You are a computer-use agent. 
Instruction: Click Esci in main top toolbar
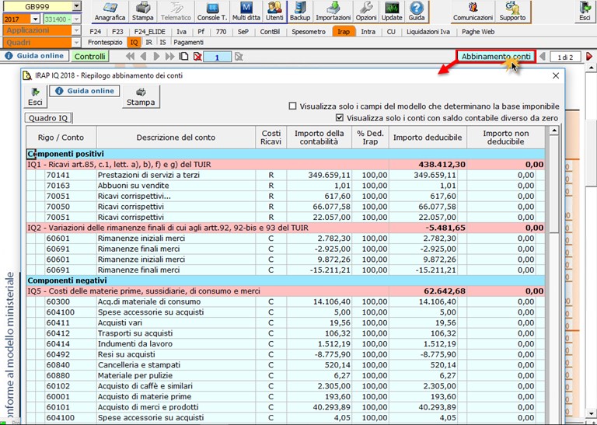pyautogui.click(x=585, y=12)
